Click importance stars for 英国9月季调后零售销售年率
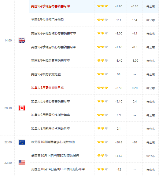 click(x=102, y=60)
